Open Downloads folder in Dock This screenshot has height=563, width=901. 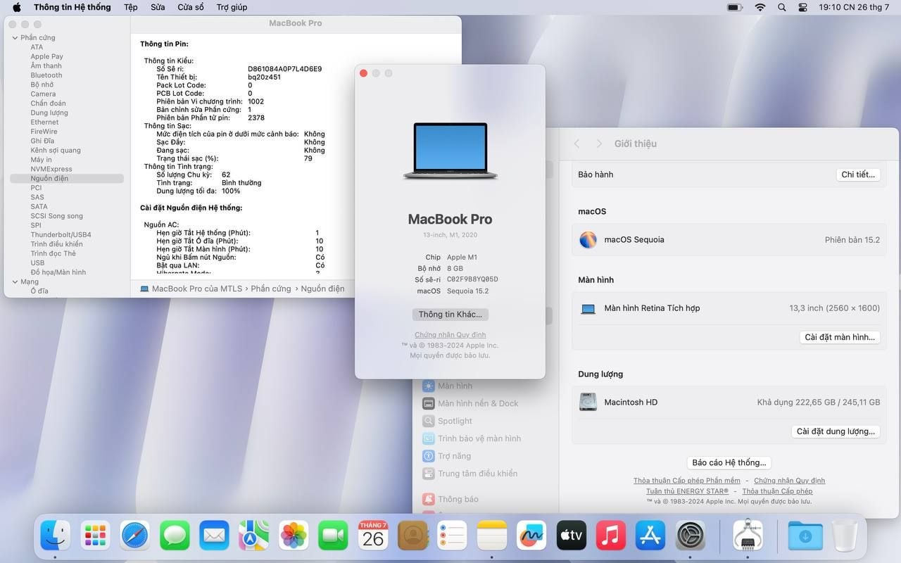pos(805,536)
